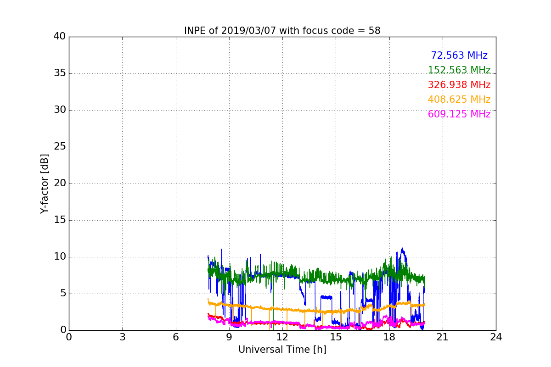The height and width of the screenshot is (367, 551).
Task: Click y-axis tick label 15
Action: click(x=60, y=220)
